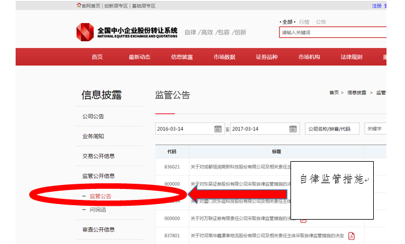This screenshot has height=244, width=405.
Task: Go to 信息披露 in the red navigation bar
Action: pyautogui.click(x=182, y=57)
